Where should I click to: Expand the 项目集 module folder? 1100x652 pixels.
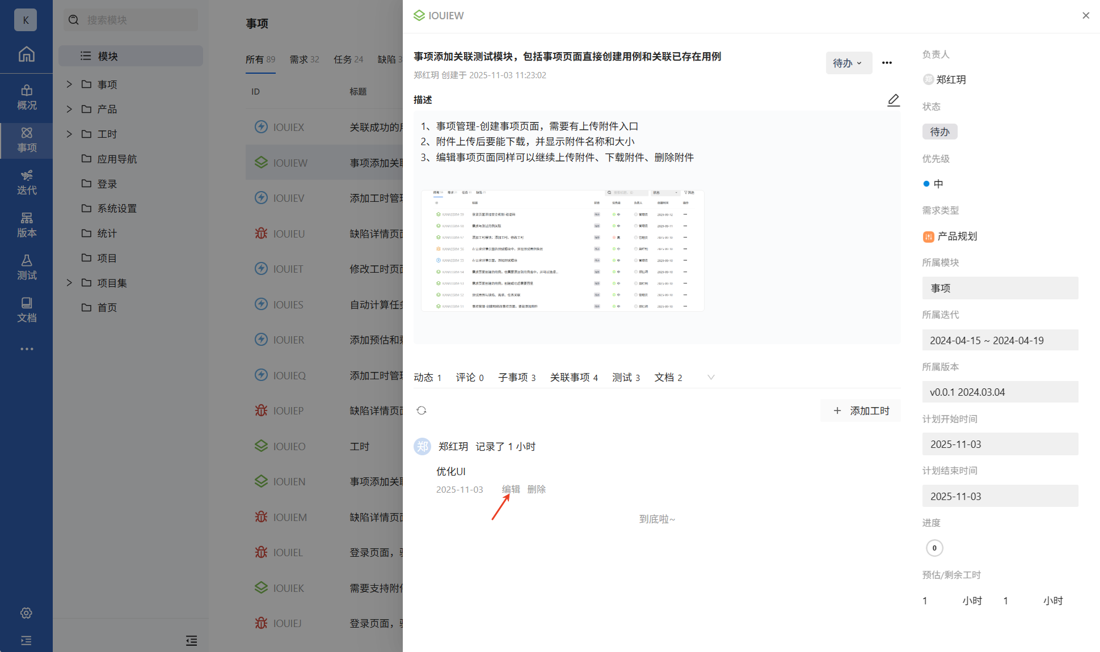[x=69, y=282]
